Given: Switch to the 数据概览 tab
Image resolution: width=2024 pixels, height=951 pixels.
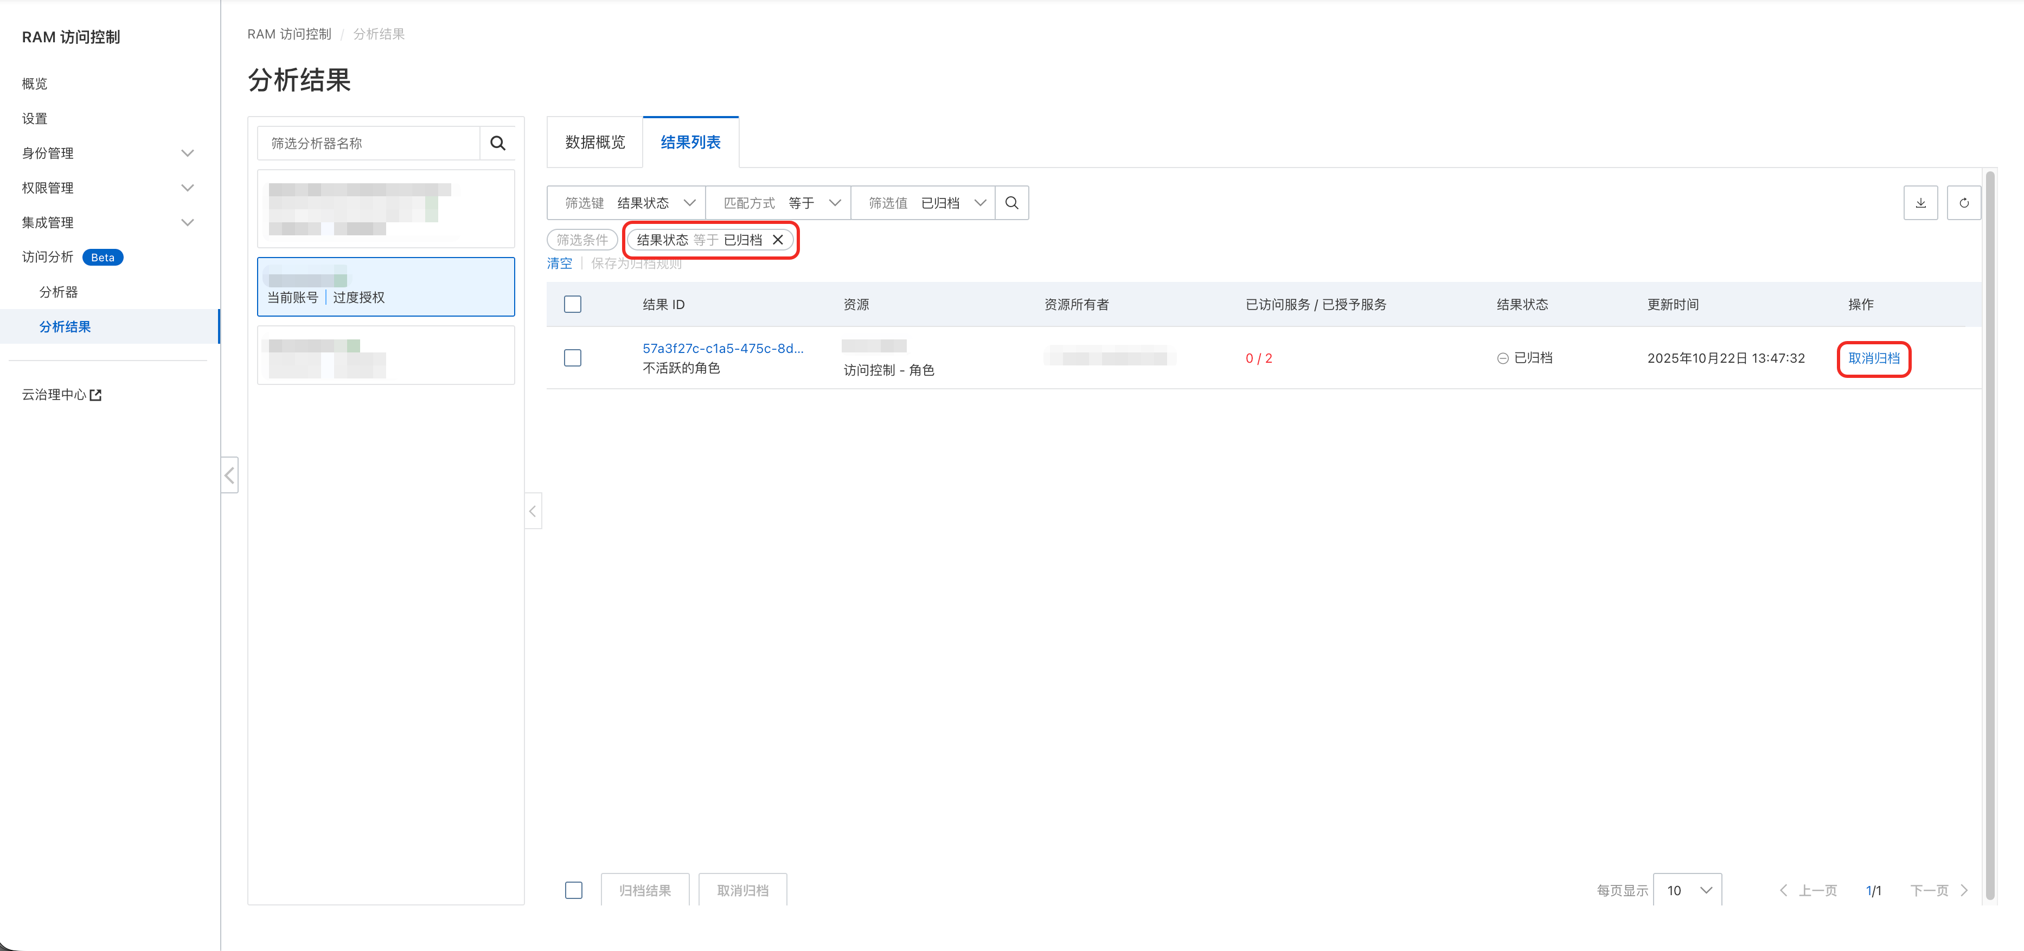Looking at the screenshot, I should 595,142.
